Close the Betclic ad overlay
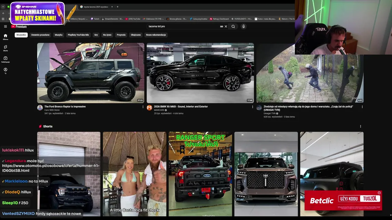Viewport: 392px width, 220px height. tap(379, 193)
